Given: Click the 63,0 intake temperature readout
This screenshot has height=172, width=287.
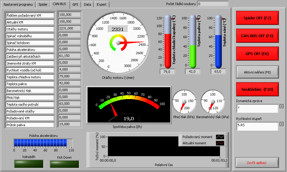Looking at the screenshot, I should click(x=218, y=71).
